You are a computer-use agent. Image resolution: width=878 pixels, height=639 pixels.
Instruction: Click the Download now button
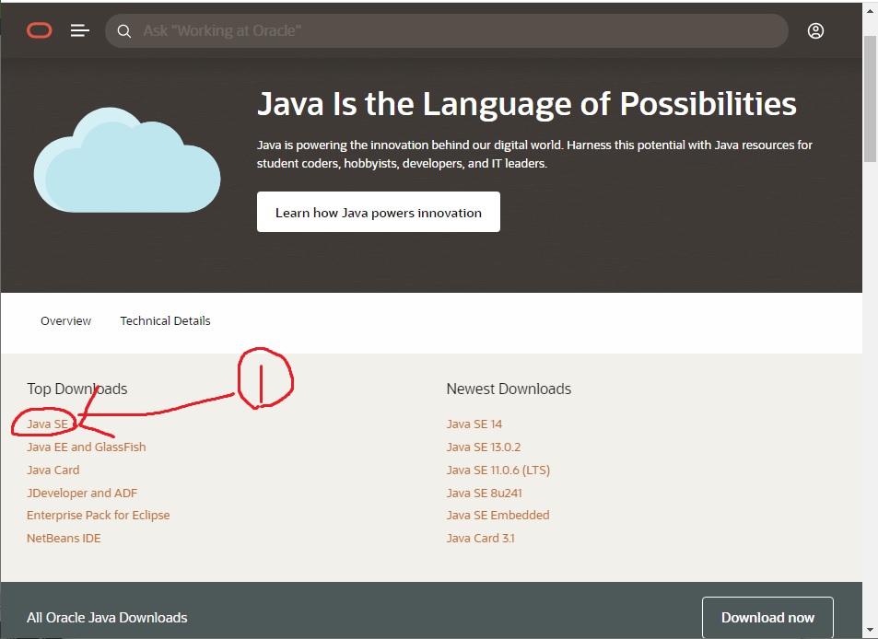coord(767,618)
